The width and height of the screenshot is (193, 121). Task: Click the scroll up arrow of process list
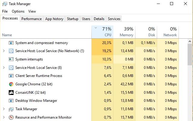click(x=190, y=42)
